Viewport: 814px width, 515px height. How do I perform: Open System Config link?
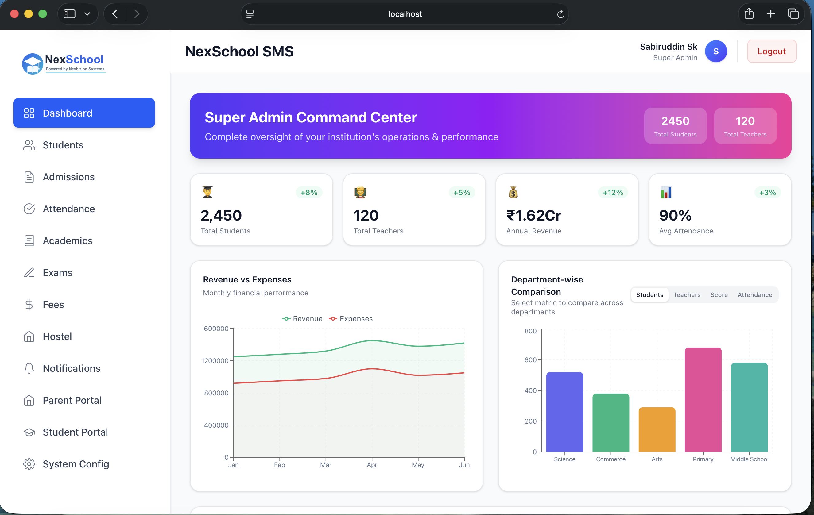click(x=84, y=464)
